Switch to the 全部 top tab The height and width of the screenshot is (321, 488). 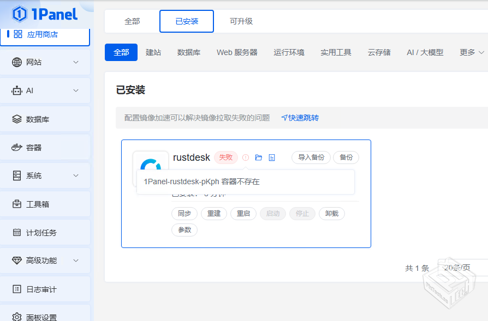click(132, 21)
